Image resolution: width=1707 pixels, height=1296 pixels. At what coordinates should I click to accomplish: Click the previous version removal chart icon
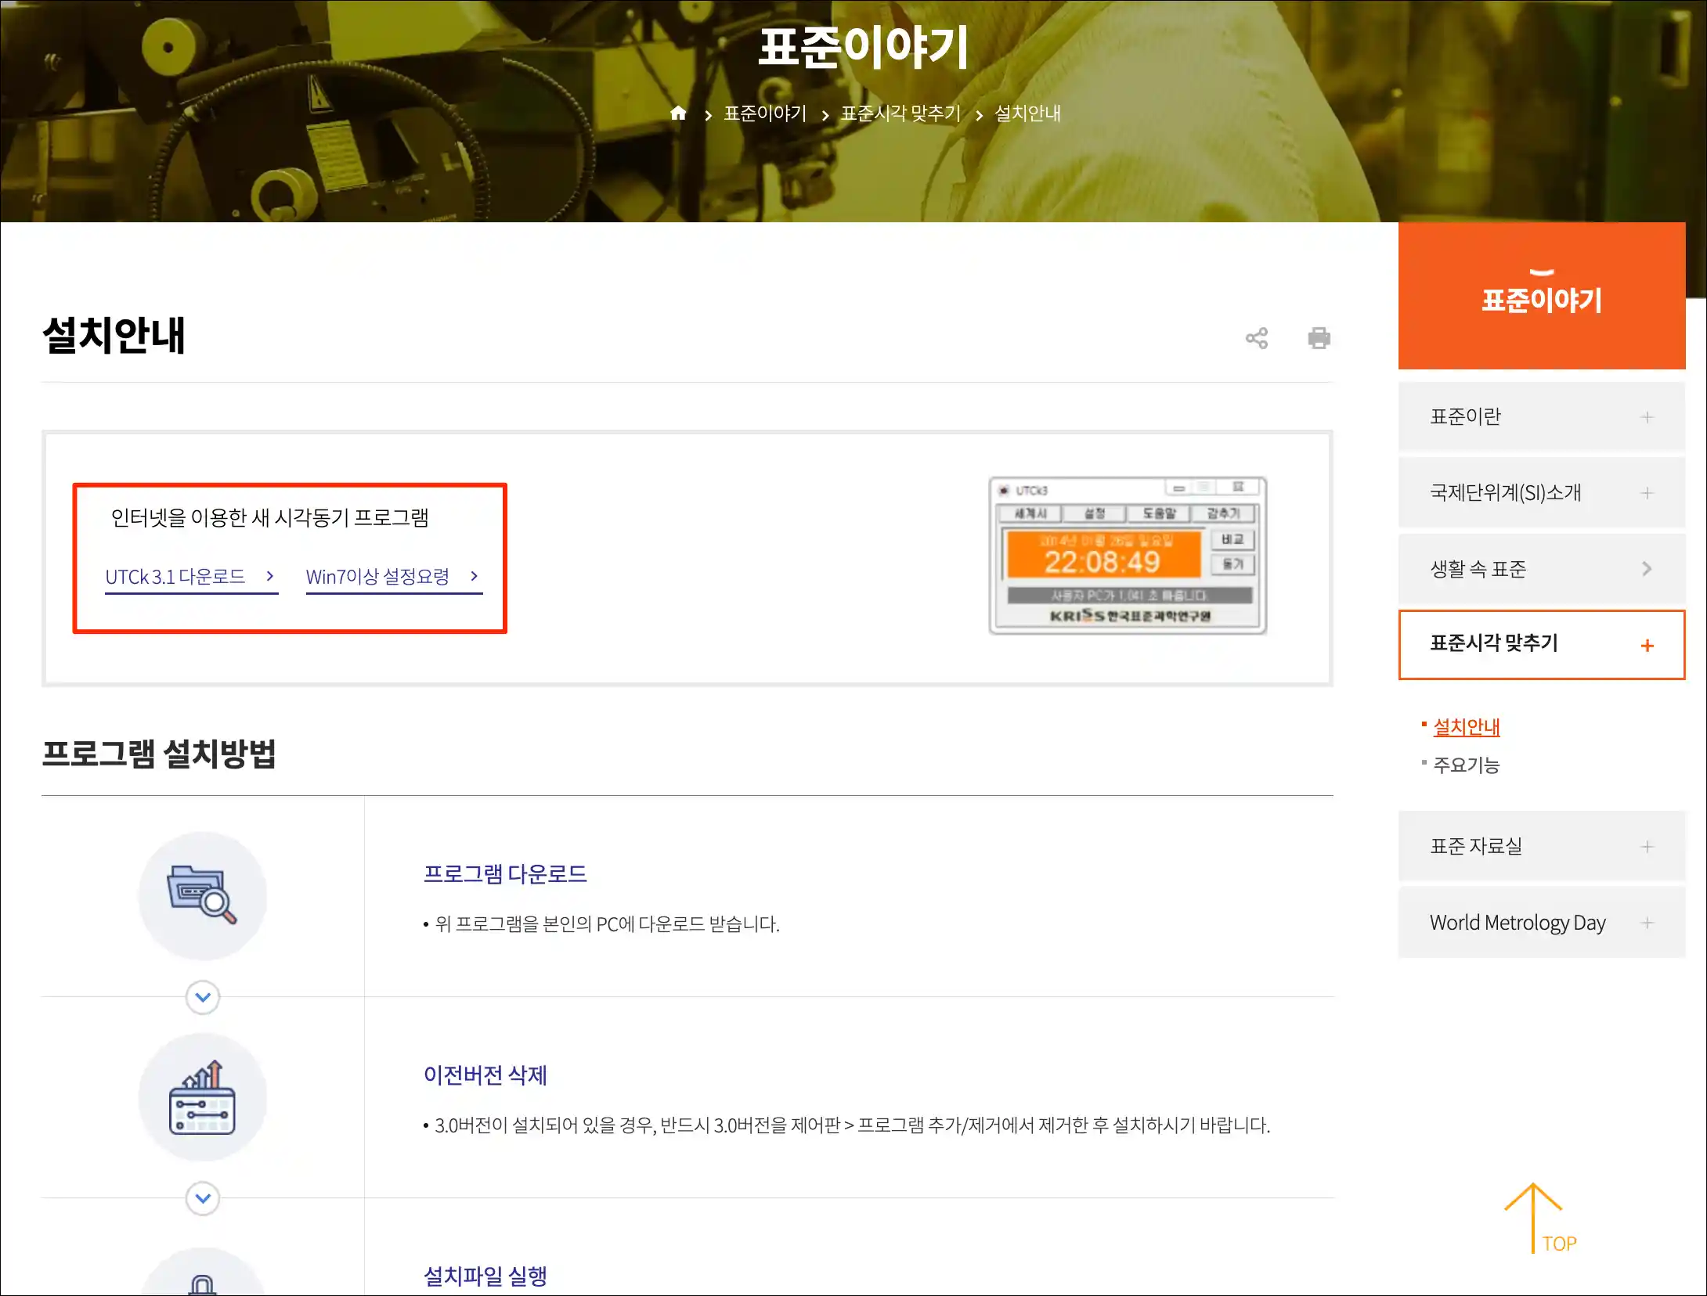pos(202,1096)
